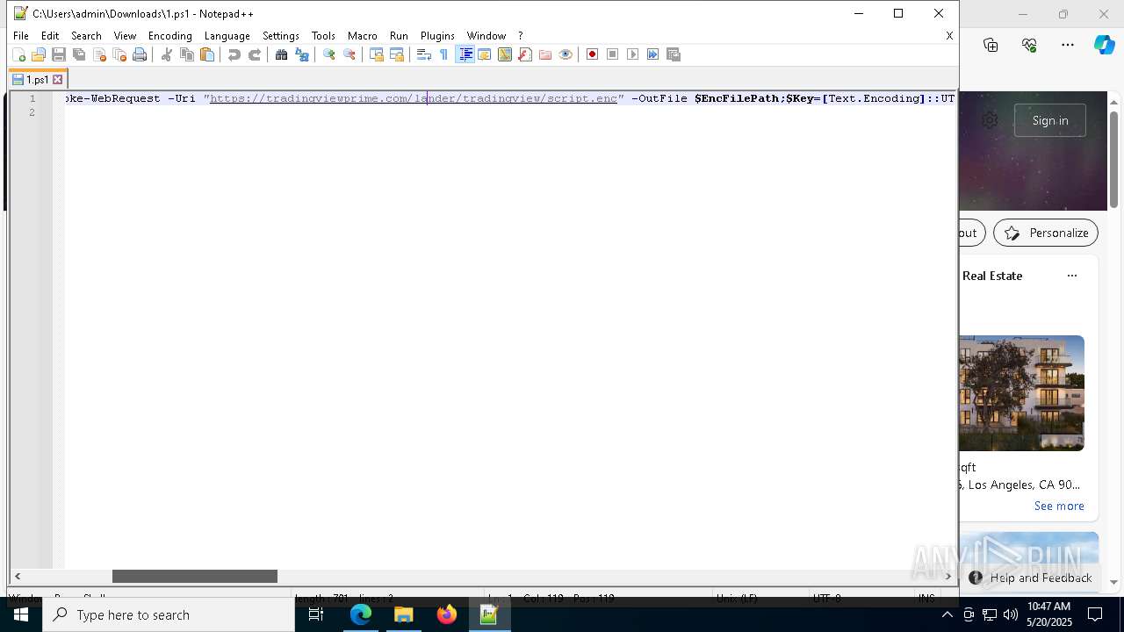Screen dimensions: 1124x632
Task: Close the document using the menu bar X
Action: tap(949, 36)
